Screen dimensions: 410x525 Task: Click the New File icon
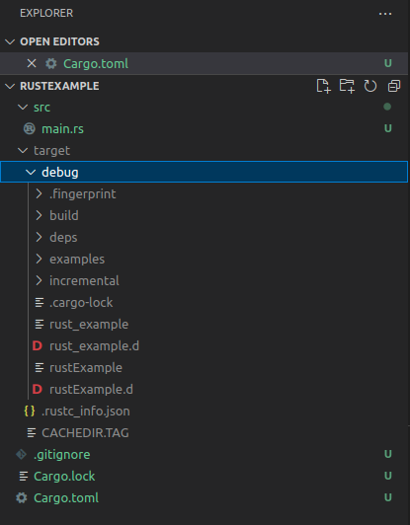pyautogui.click(x=323, y=86)
